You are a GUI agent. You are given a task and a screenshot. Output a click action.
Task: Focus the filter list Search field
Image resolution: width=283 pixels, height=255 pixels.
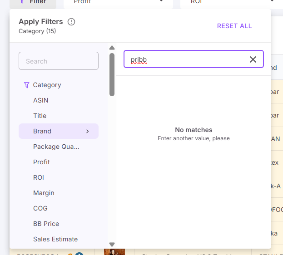59,61
